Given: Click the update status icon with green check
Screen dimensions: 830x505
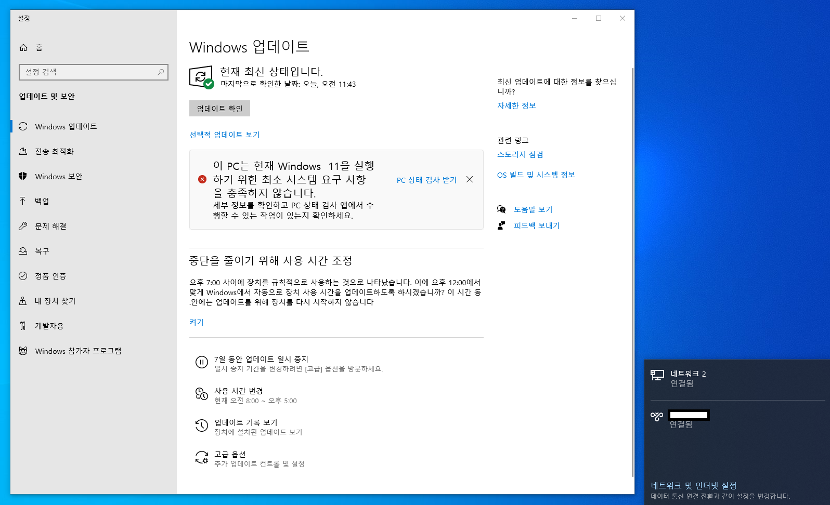Looking at the screenshot, I should (x=201, y=77).
